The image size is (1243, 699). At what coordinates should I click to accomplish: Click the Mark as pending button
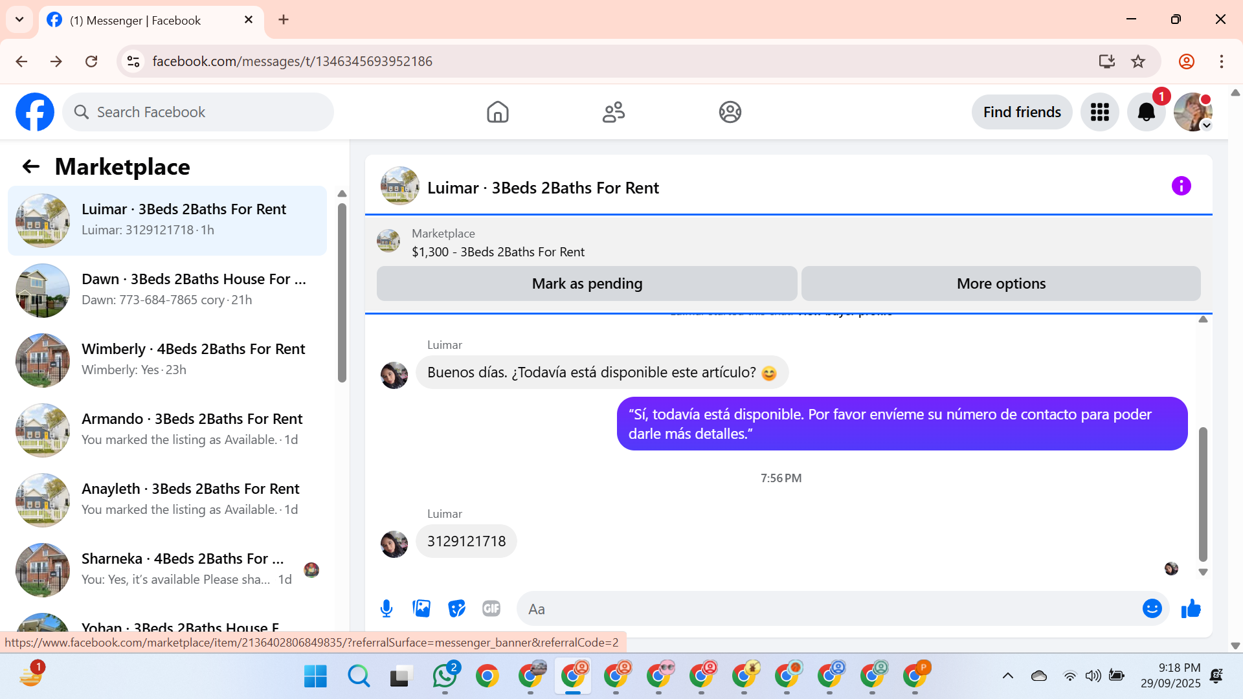(x=587, y=283)
